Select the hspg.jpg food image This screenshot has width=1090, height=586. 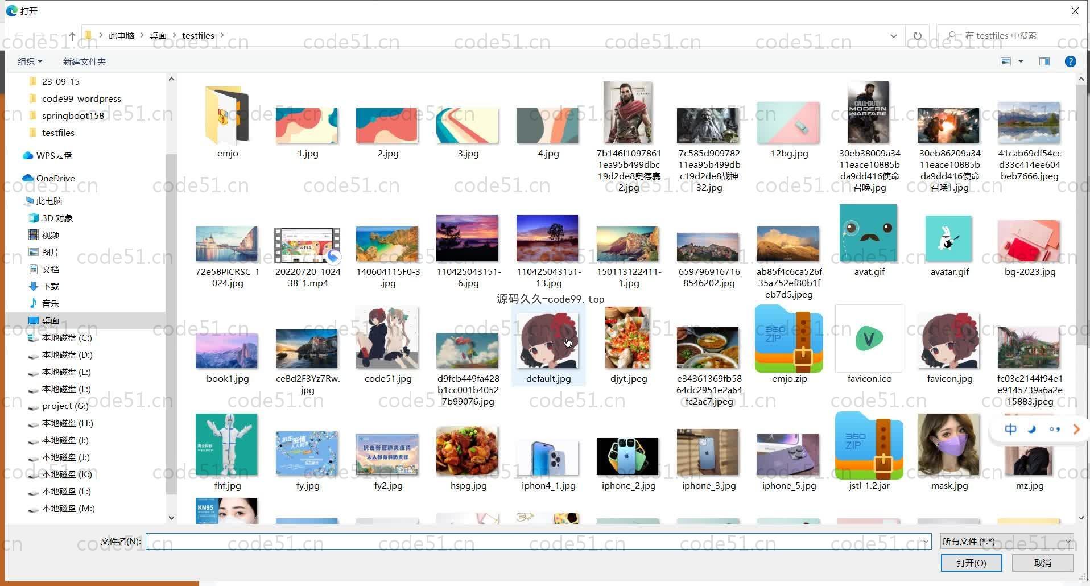point(468,451)
